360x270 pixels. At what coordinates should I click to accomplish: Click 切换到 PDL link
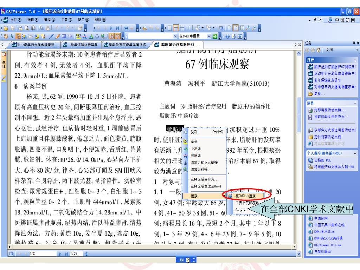(322, 160)
